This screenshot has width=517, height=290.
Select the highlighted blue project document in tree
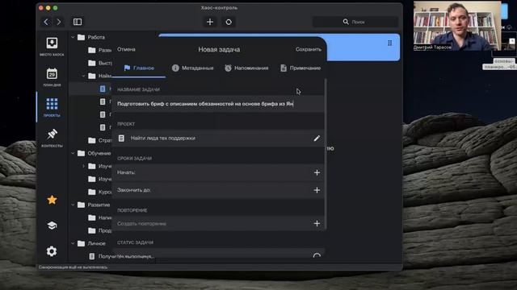(x=103, y=89)
